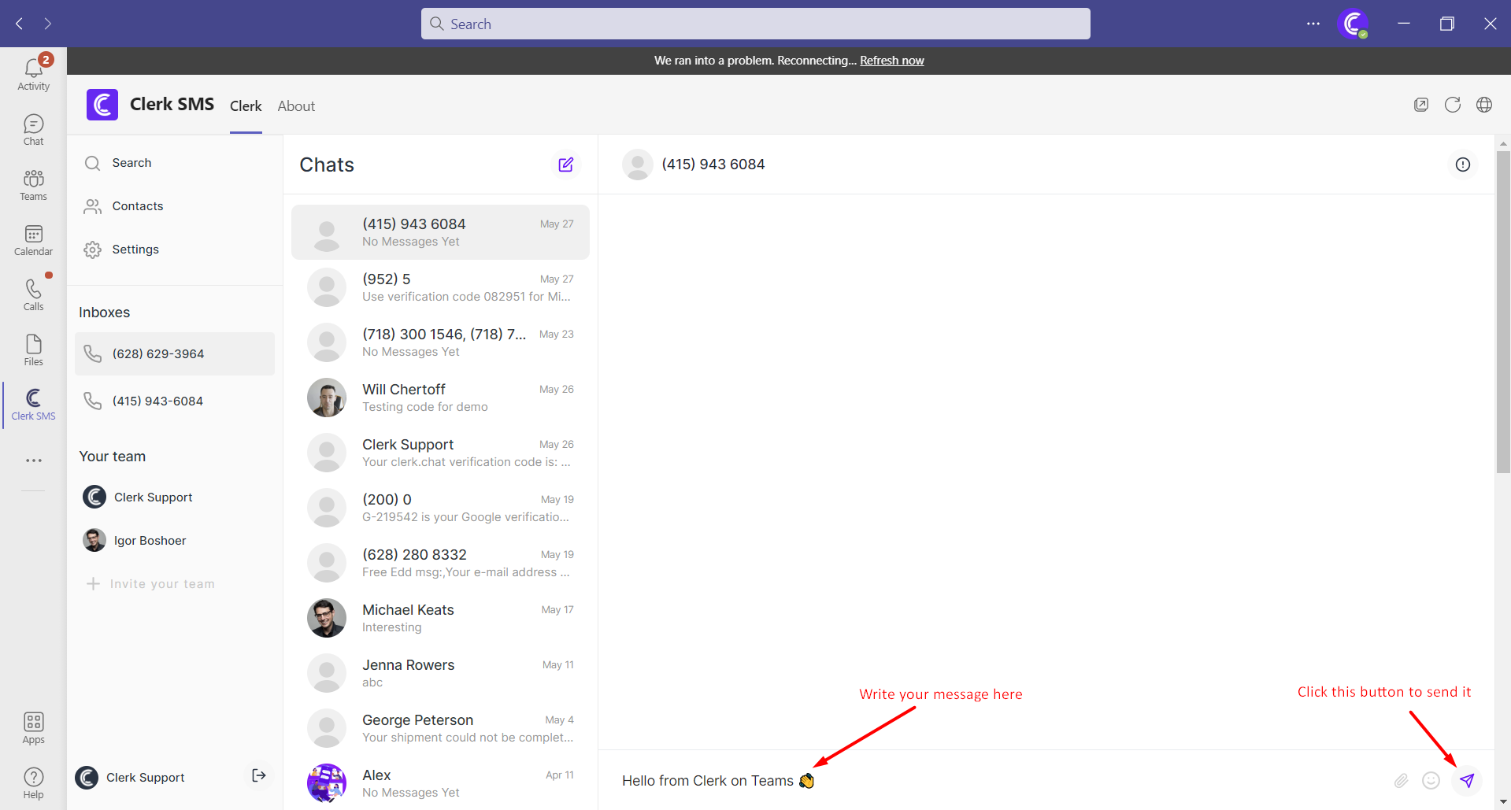Switch to the About tab
Viewport: 1511px width, 810px height.
pos(296,106)
